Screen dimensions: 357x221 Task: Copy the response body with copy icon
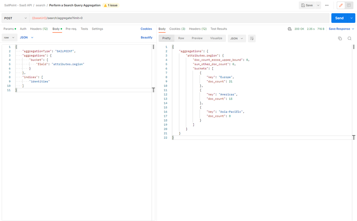pos(340,38)
